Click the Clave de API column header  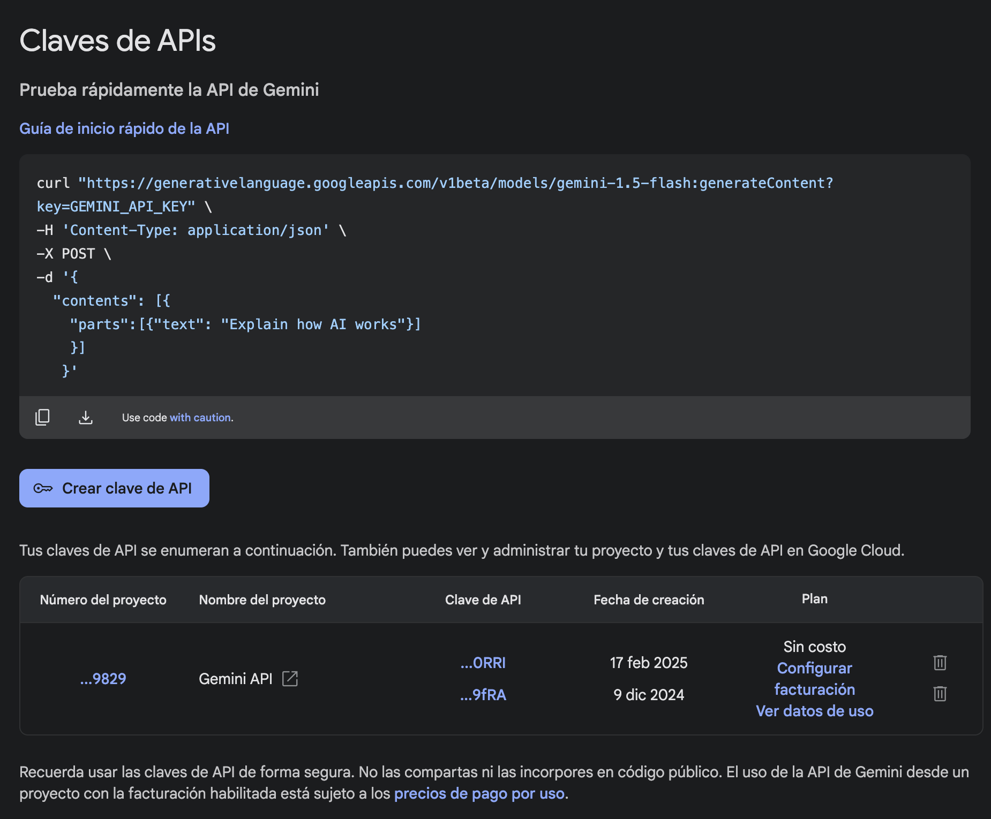click(483, 600)
